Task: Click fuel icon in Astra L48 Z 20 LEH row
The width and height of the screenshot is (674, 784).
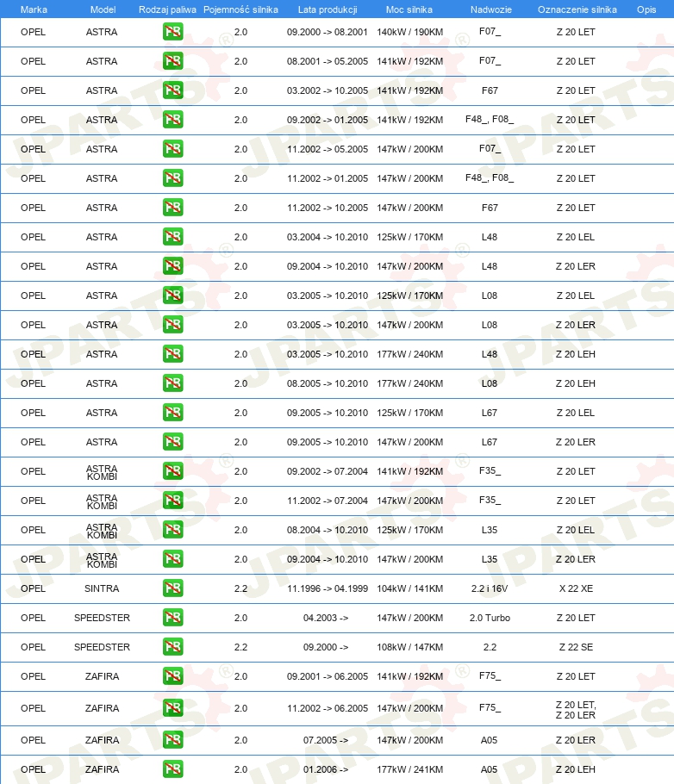Action: (172, 354)
